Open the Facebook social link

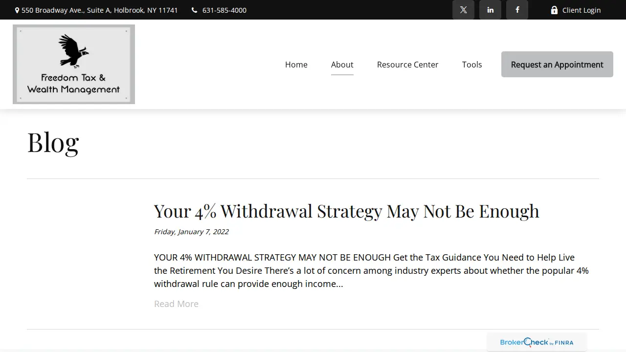(x=517, y=10)
